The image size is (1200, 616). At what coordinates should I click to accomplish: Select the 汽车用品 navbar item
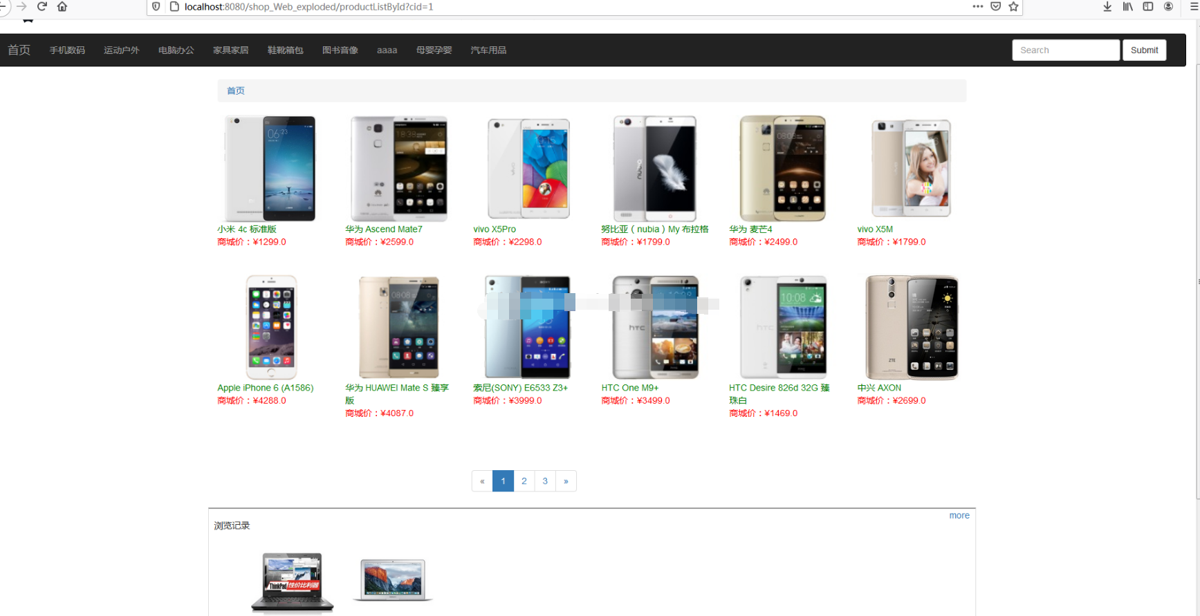click(488, 50)
